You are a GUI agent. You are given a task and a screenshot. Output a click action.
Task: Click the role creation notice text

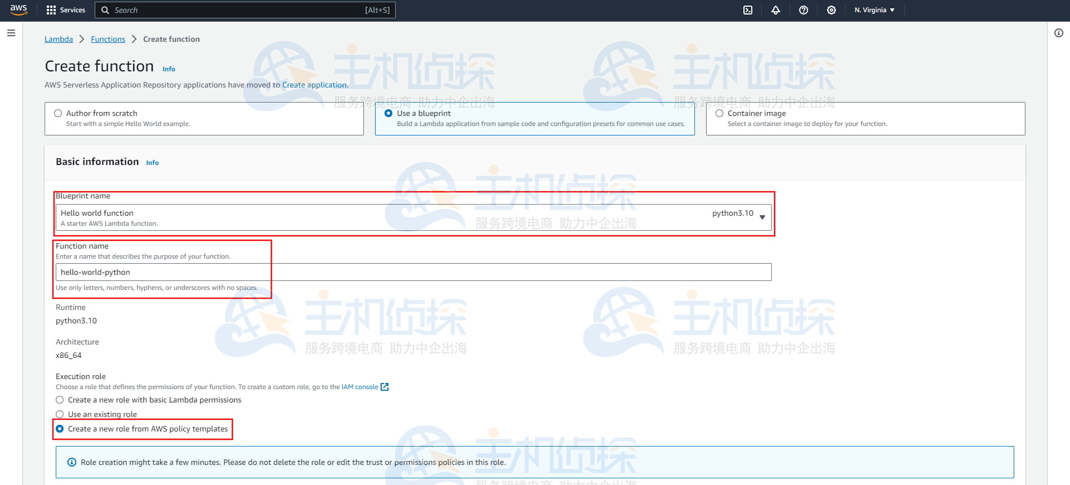pos(293,462)
